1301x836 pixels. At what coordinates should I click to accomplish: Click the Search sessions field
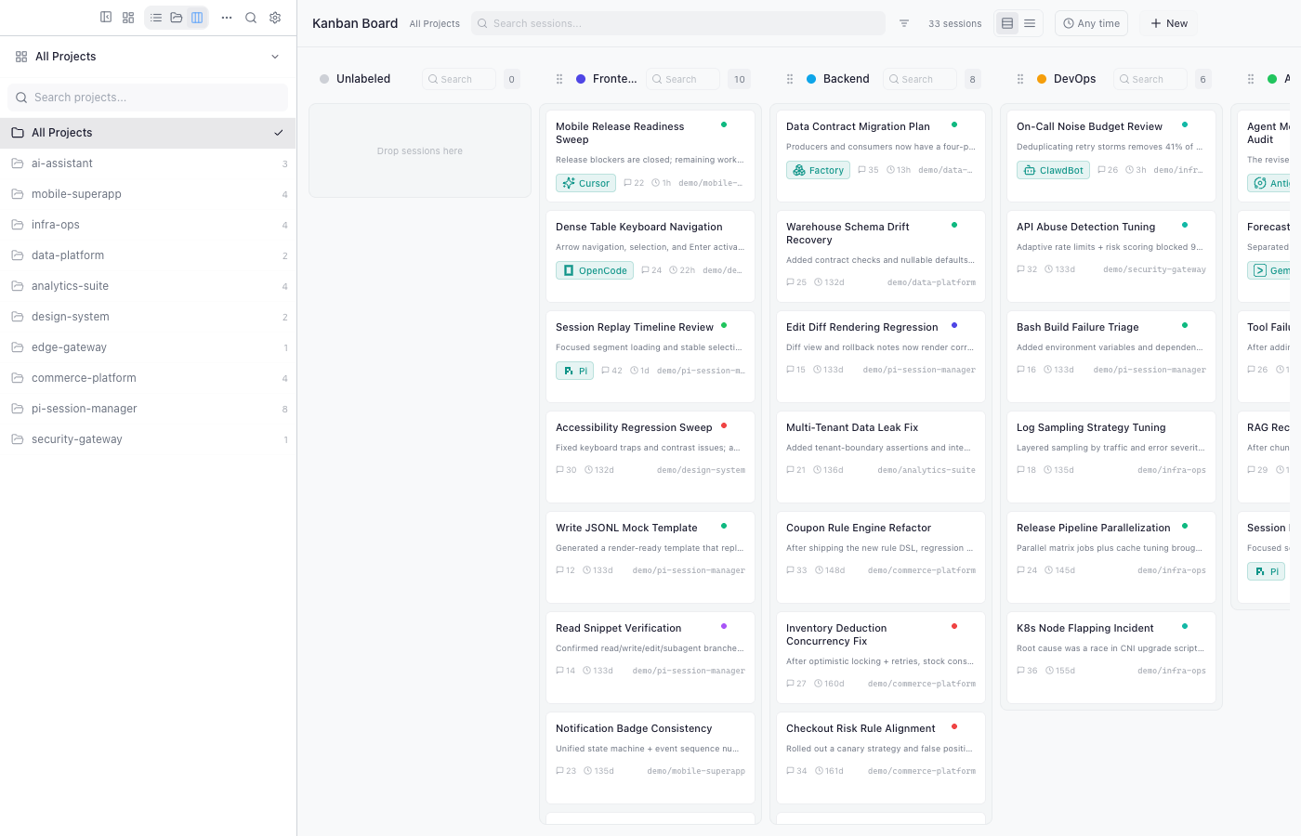tap(678, 23)
